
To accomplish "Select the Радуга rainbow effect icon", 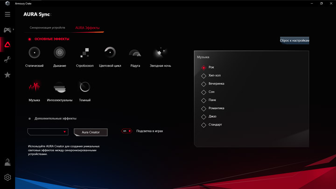I will 135,53.
